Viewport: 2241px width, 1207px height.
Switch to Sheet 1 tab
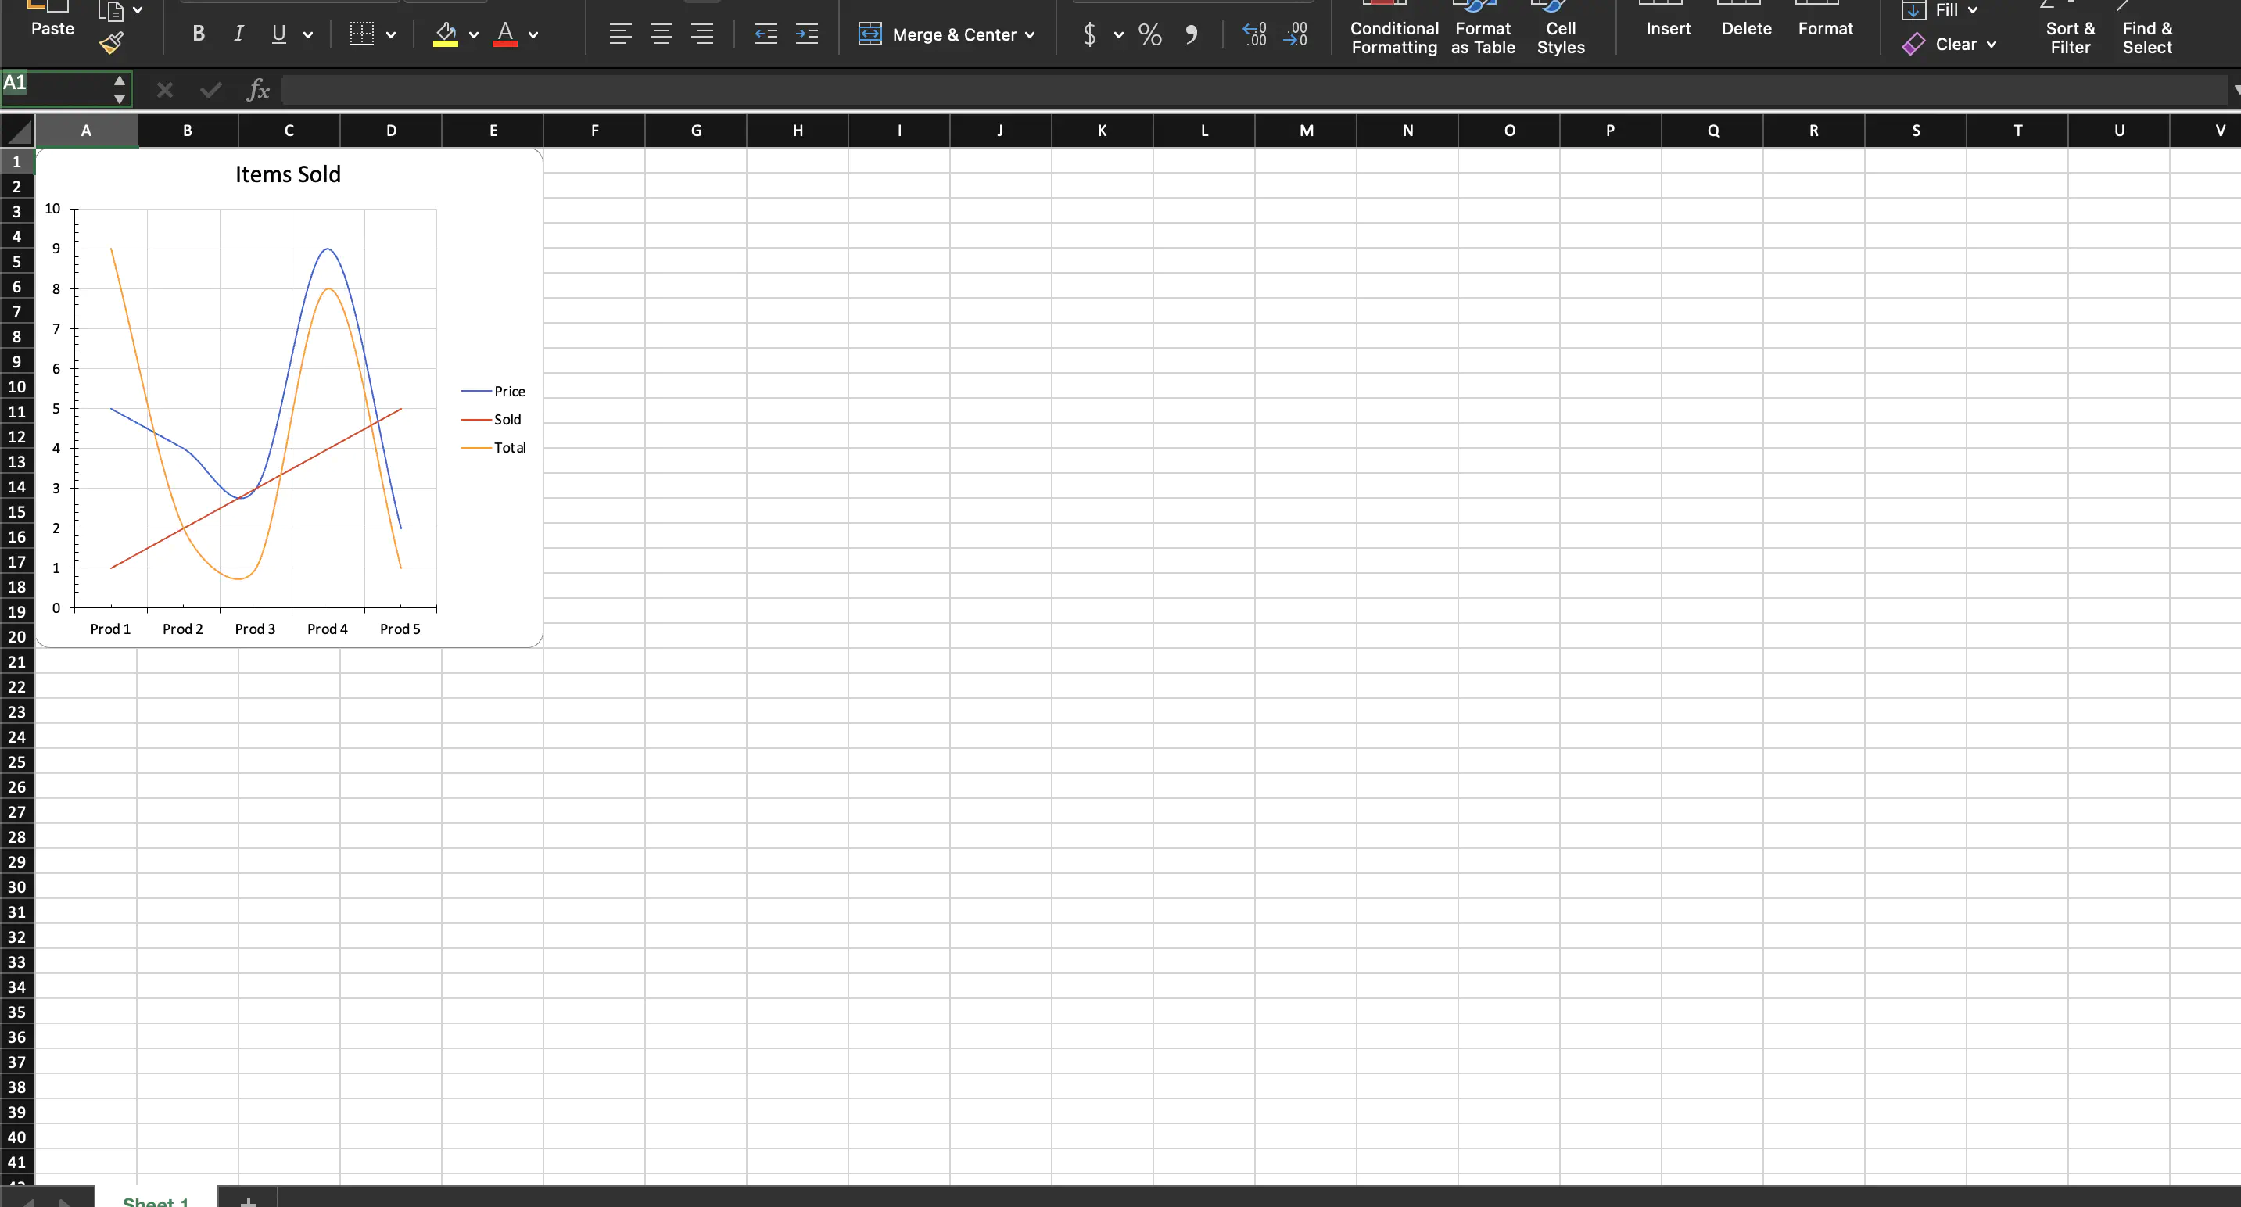tap(156, 1201)
